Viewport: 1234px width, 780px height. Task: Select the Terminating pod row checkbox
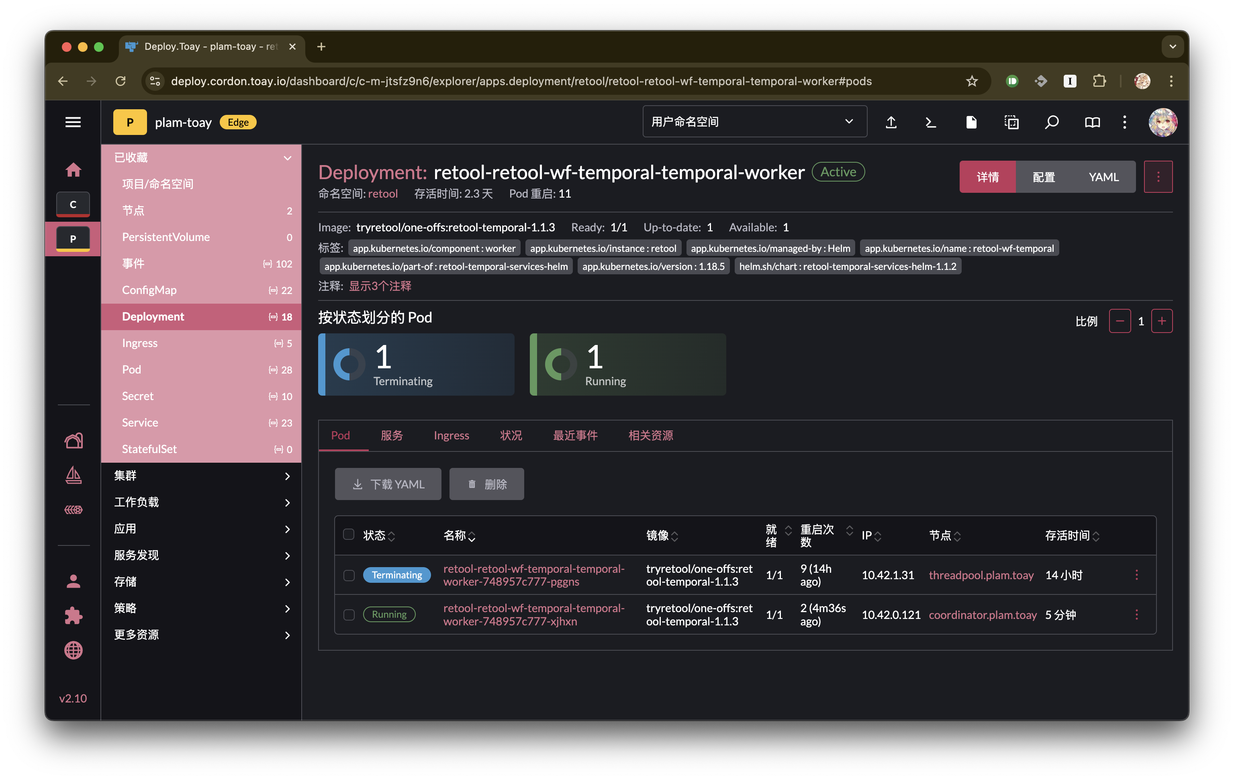tap(349, 575)
